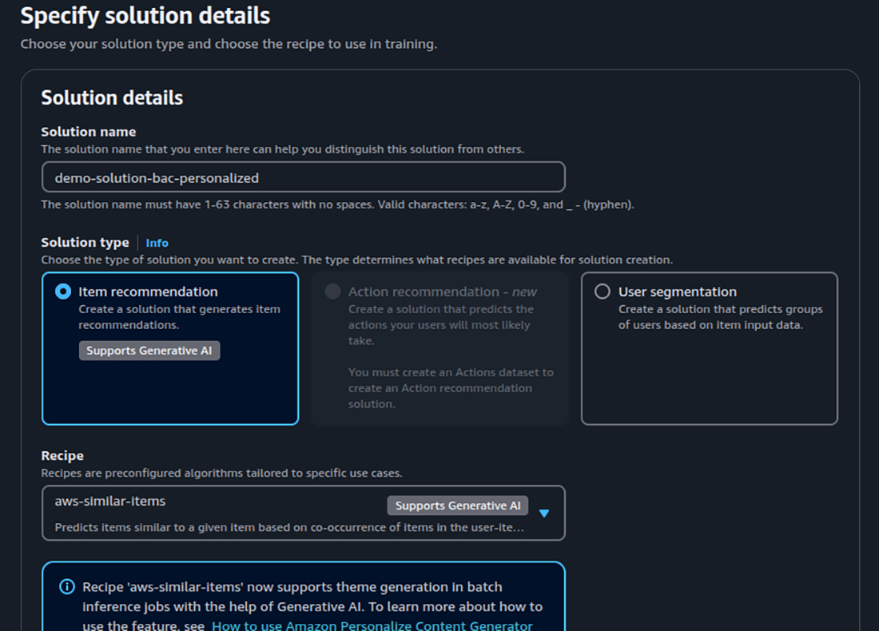
Task: Open How to use Amazon Personalize Content Generator link
Action: pos(372,625)
